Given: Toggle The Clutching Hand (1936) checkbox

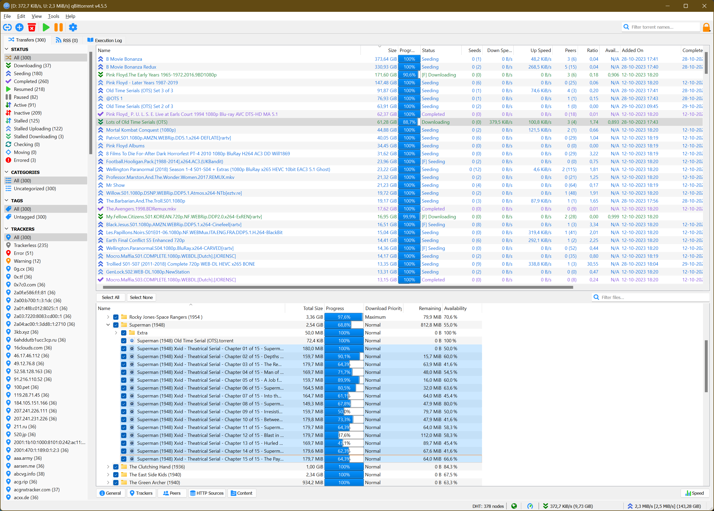Looking at the screenshot, I should tap(116, 467).
